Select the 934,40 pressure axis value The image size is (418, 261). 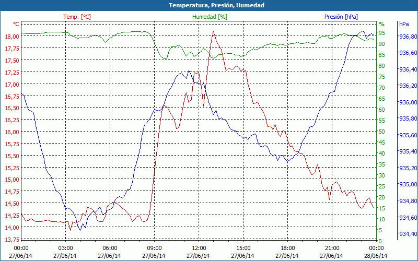pyautogui.click(x=407, y=234)
